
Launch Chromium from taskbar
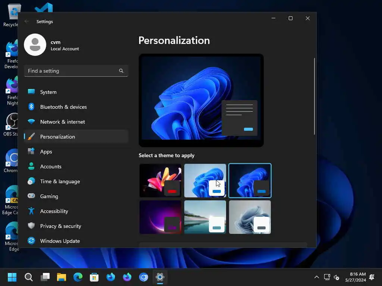pos(144,277)
